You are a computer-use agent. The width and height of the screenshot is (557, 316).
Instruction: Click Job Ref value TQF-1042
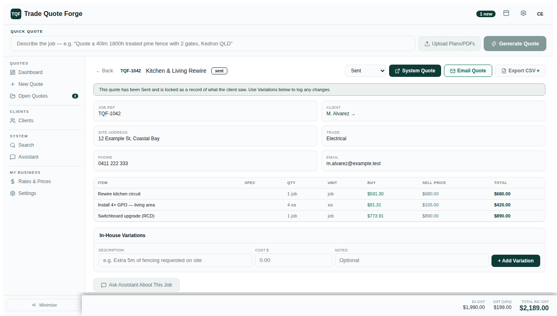109,114
